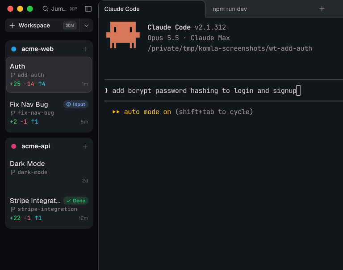Click the search magnifier icon
Viewport: 343px width, 270px height.
(45, 9)
